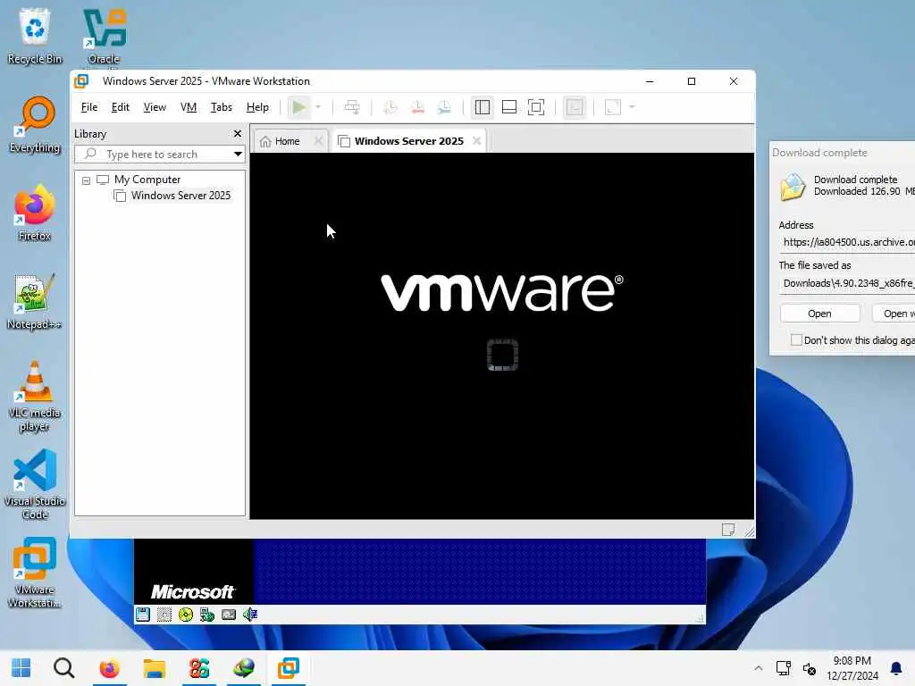Click the VMware window title icon
This screenshot has height=686, width=915.
click(x=81, y=81)
